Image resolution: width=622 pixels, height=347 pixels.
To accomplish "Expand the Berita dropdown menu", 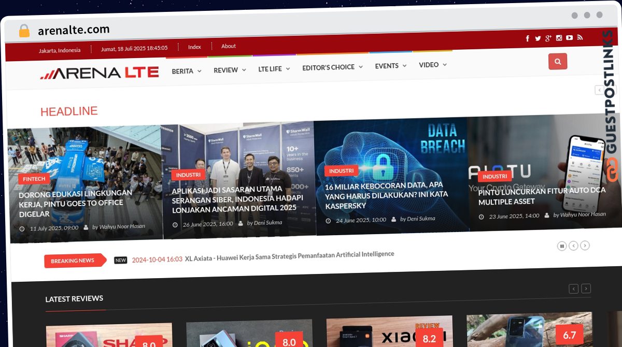I will [187, 71].
